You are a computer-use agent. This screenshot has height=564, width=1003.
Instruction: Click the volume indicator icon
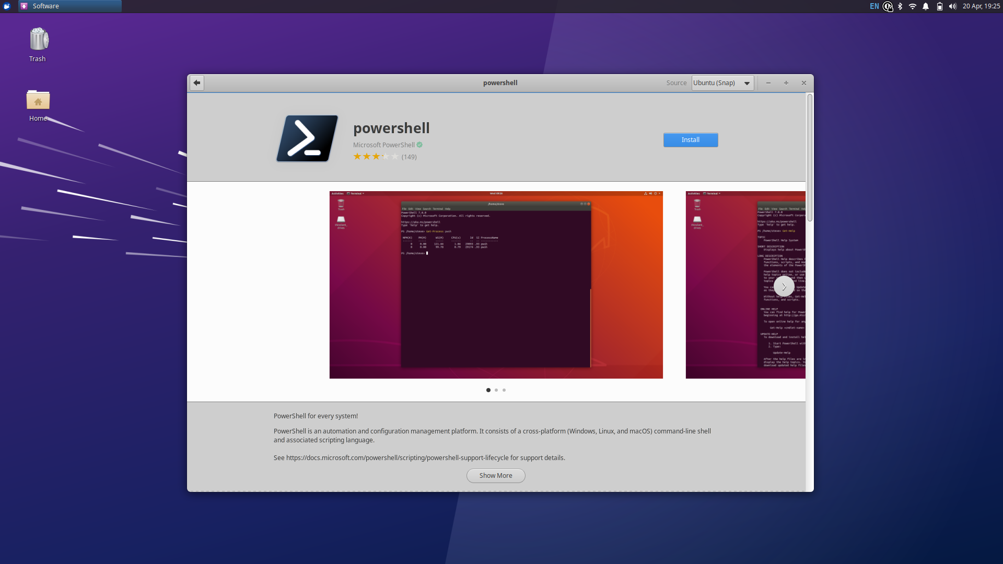(x=952, y=6)
